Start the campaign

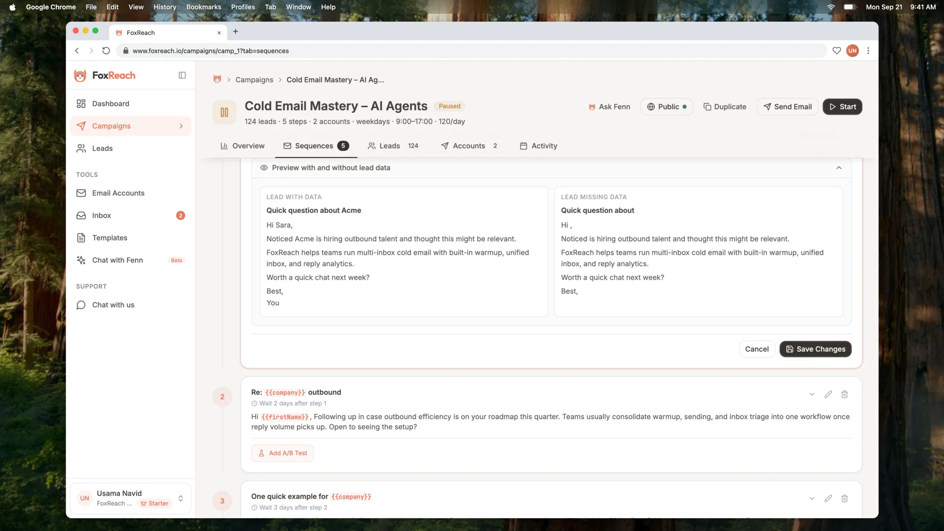click(843, 107)
